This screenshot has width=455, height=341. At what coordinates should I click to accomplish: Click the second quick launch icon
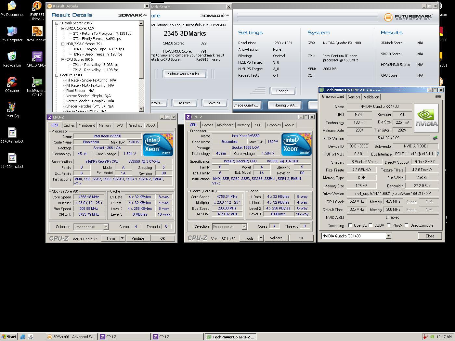pyautogui.click(x=30, y=337)
